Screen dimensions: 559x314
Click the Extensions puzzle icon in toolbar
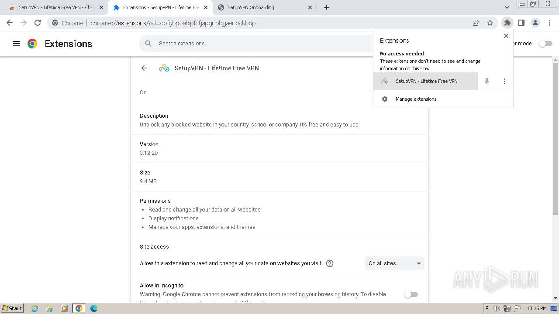tap(507, 23)
